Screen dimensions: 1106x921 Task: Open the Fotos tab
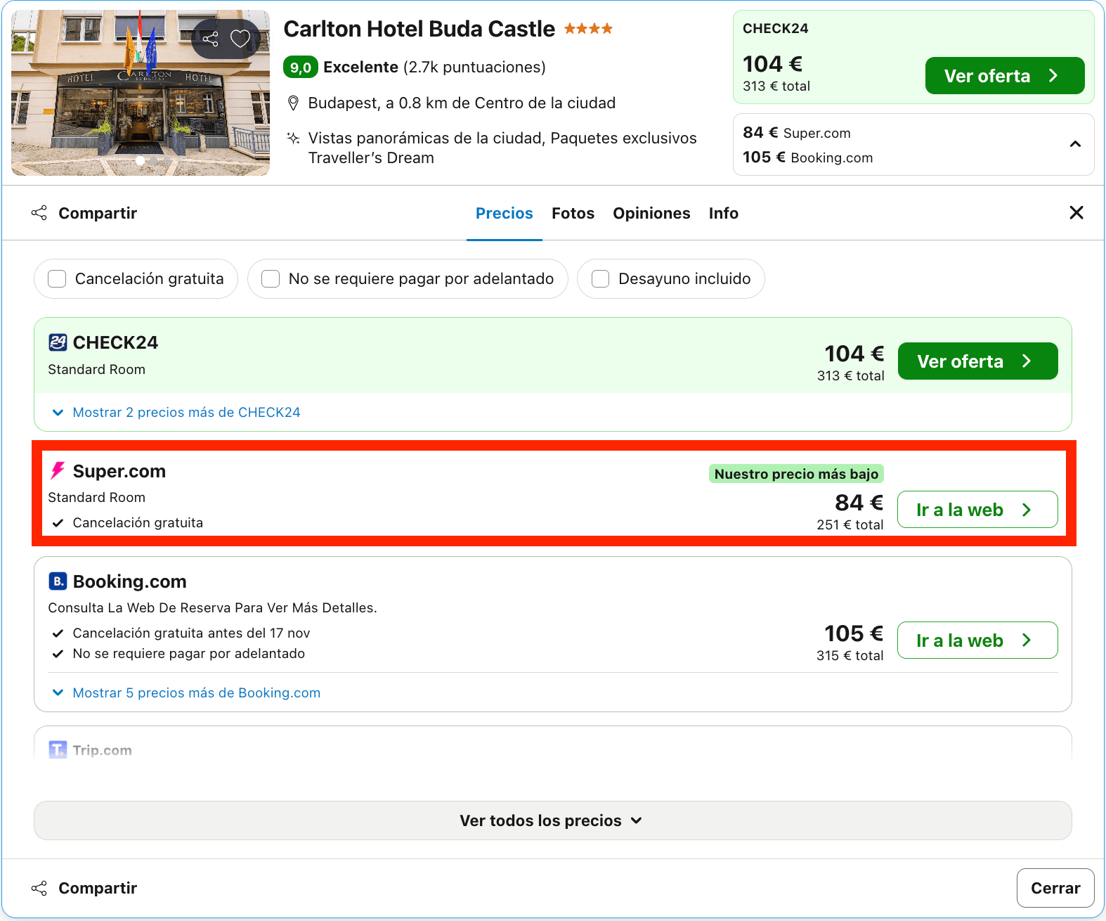(573, 213)
